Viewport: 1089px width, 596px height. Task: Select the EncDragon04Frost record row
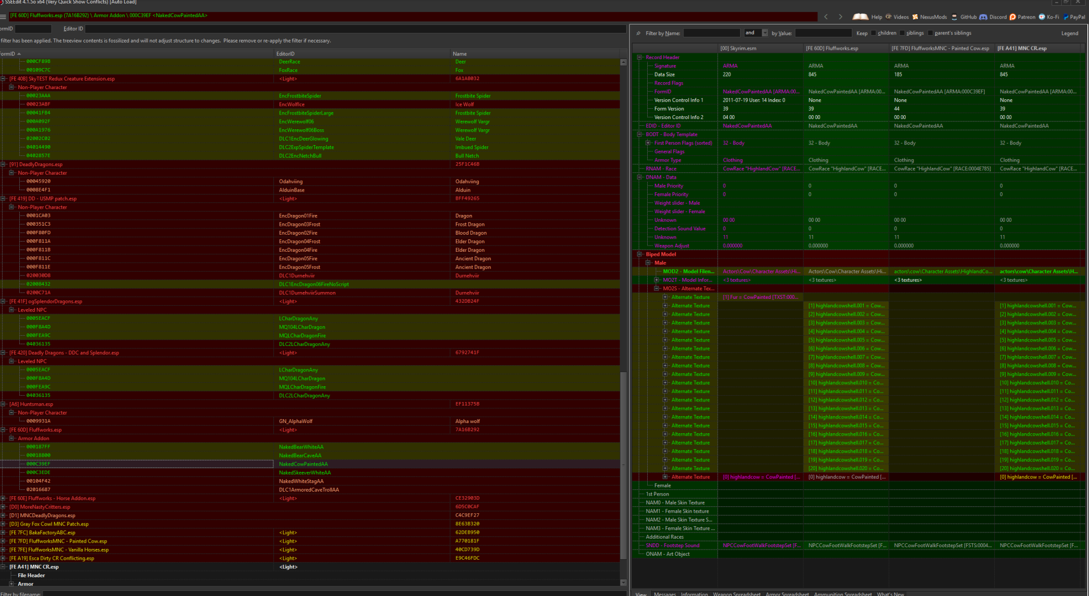click(x=310, y=242)
